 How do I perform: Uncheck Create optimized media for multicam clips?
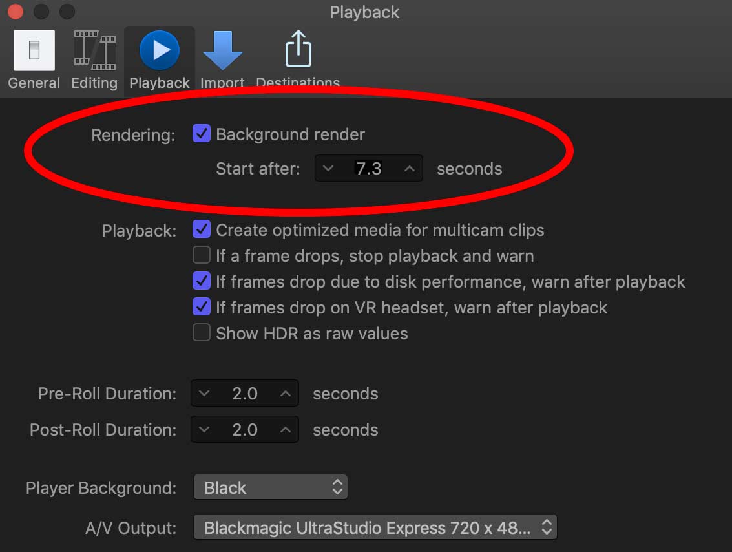tap(202, 229)
